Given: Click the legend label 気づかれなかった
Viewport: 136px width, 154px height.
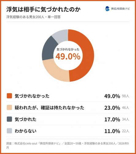Looking at the screenshot, I should point(32,96).
